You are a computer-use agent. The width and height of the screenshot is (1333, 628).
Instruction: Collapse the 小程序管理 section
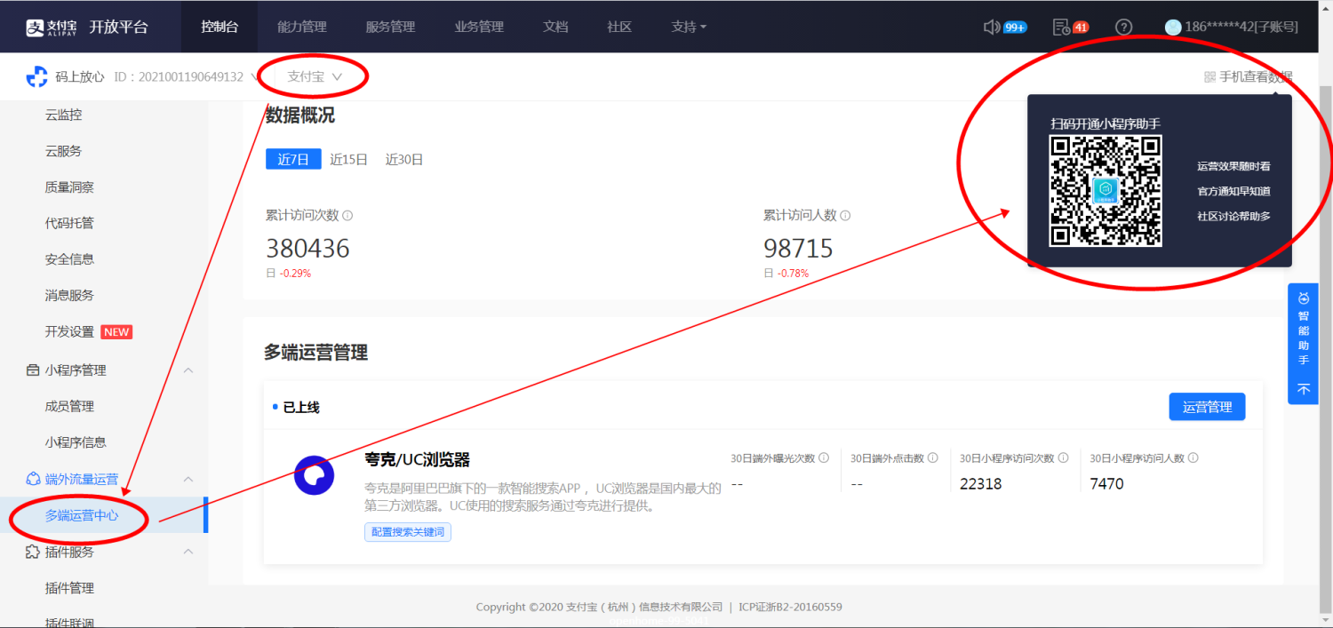[x=188, y=370]
